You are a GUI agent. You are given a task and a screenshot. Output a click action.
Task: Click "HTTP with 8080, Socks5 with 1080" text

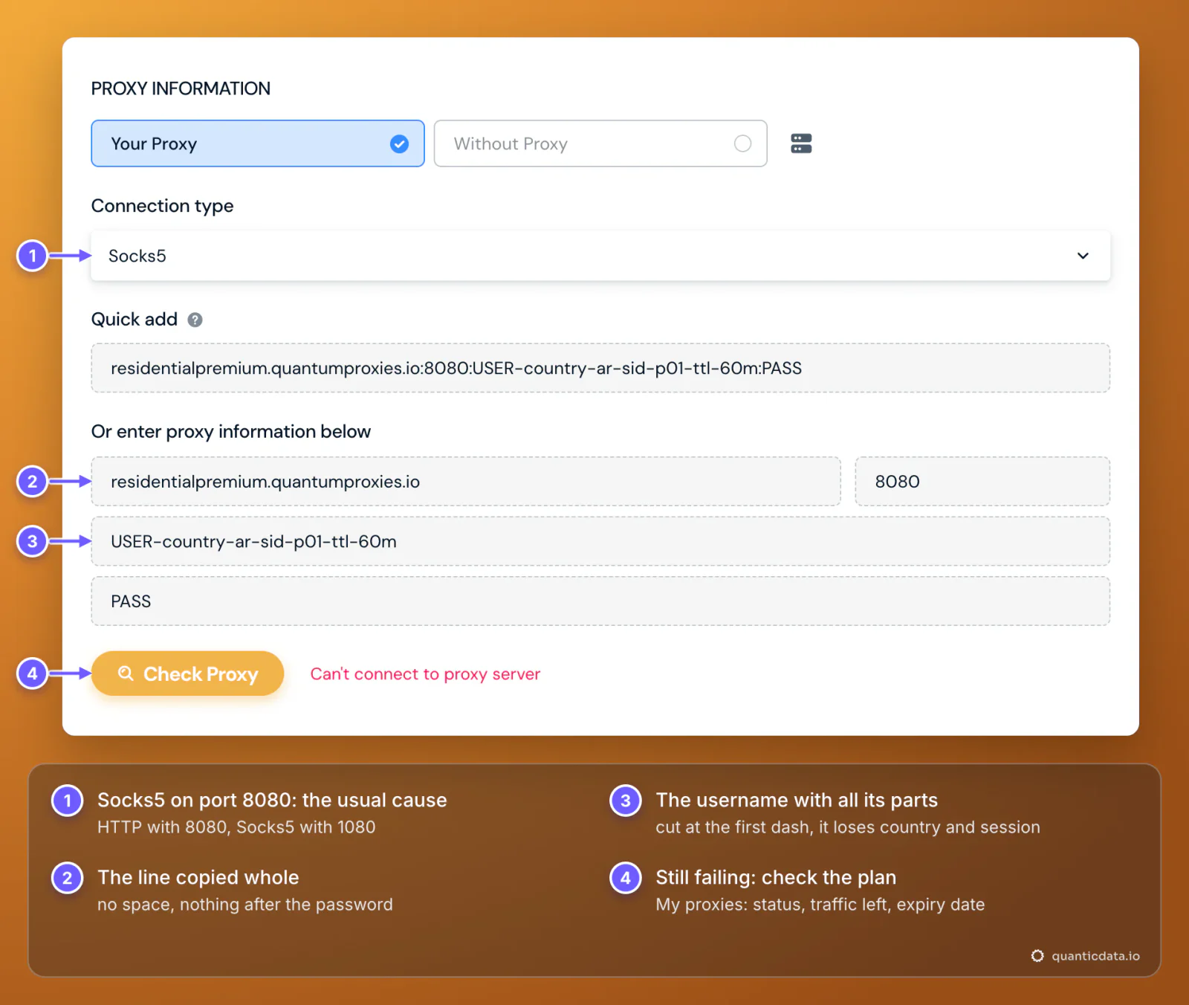pyautogui.click(x=236, y=827)
